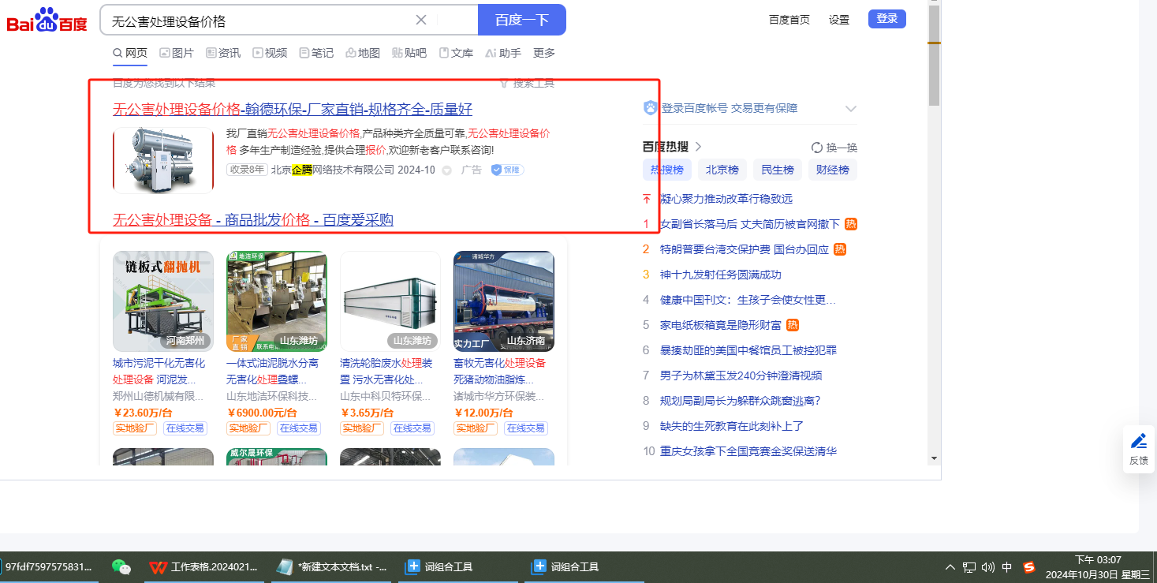This screenshot has width=1157, height=583.
Task: Open hot topic 特朗普要台湾交保护费
Action: tap(745, 249)
